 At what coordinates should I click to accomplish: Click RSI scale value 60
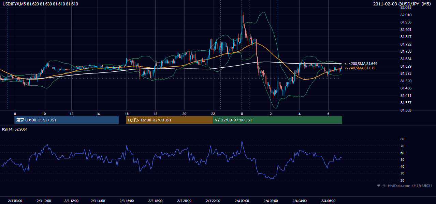pyautogui.click(x=402, y=153)
